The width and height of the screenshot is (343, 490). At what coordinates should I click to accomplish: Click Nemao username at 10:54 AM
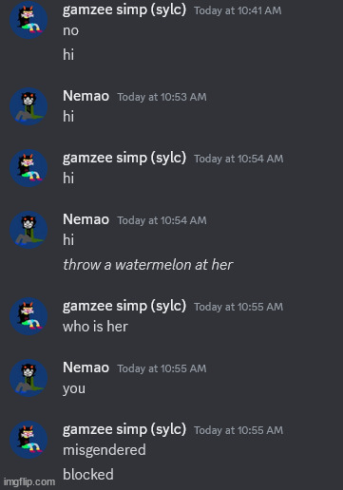pyautogui.click(x=86, y=219)
